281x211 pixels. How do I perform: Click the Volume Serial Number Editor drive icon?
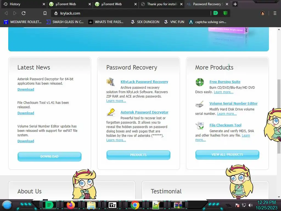[x=199, y=104]
